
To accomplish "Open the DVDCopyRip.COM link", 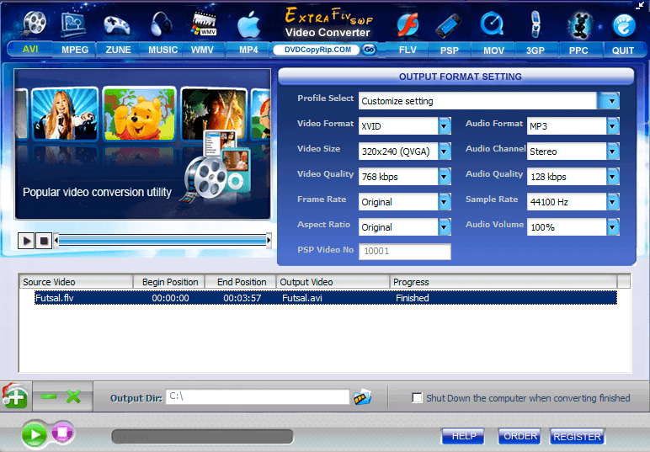I will pyautogui.click(x=317, y=50).
